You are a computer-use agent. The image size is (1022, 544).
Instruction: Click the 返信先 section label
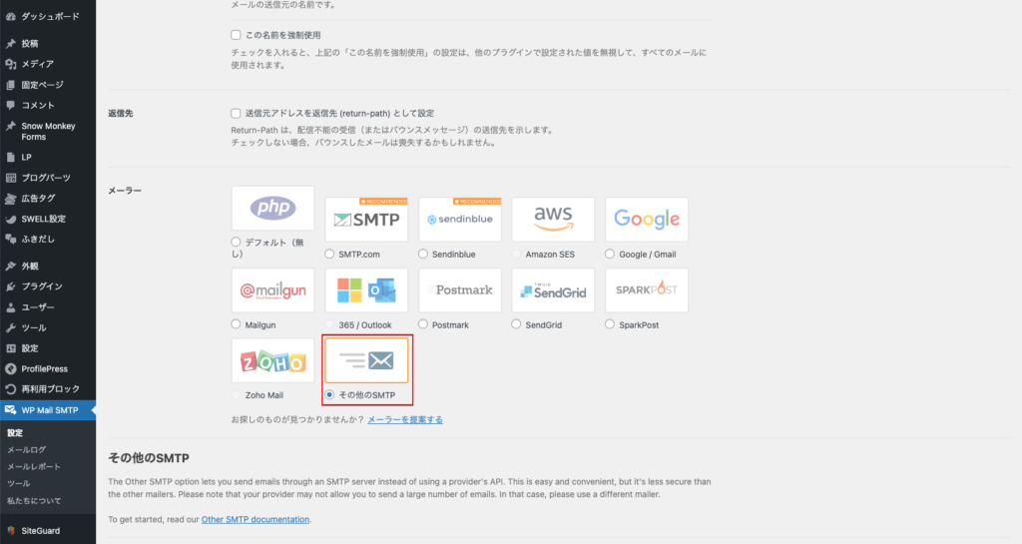point(121,114)
